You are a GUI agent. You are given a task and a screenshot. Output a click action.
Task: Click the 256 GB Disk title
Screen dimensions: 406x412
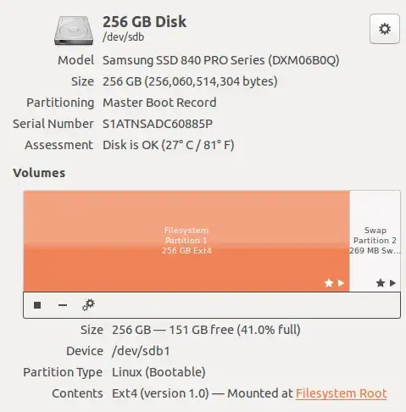coord(144,22)
